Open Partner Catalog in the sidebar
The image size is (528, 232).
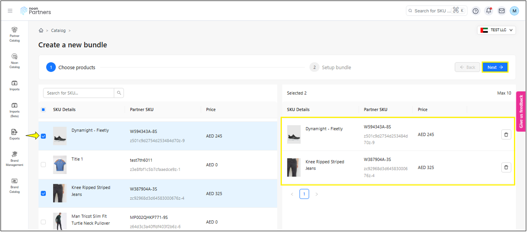click(14, 34)
